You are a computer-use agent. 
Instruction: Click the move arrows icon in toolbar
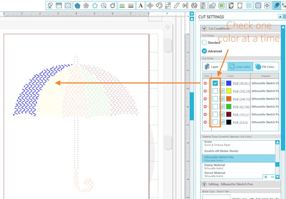tap(150, 5)
